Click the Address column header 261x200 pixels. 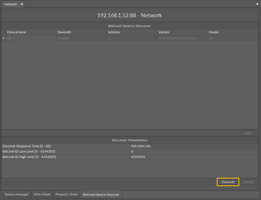pos(114,32)
